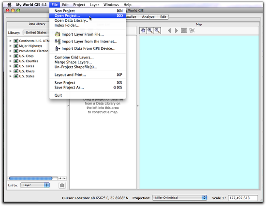Click the map icon button beside List by

(x=62, y=185)
